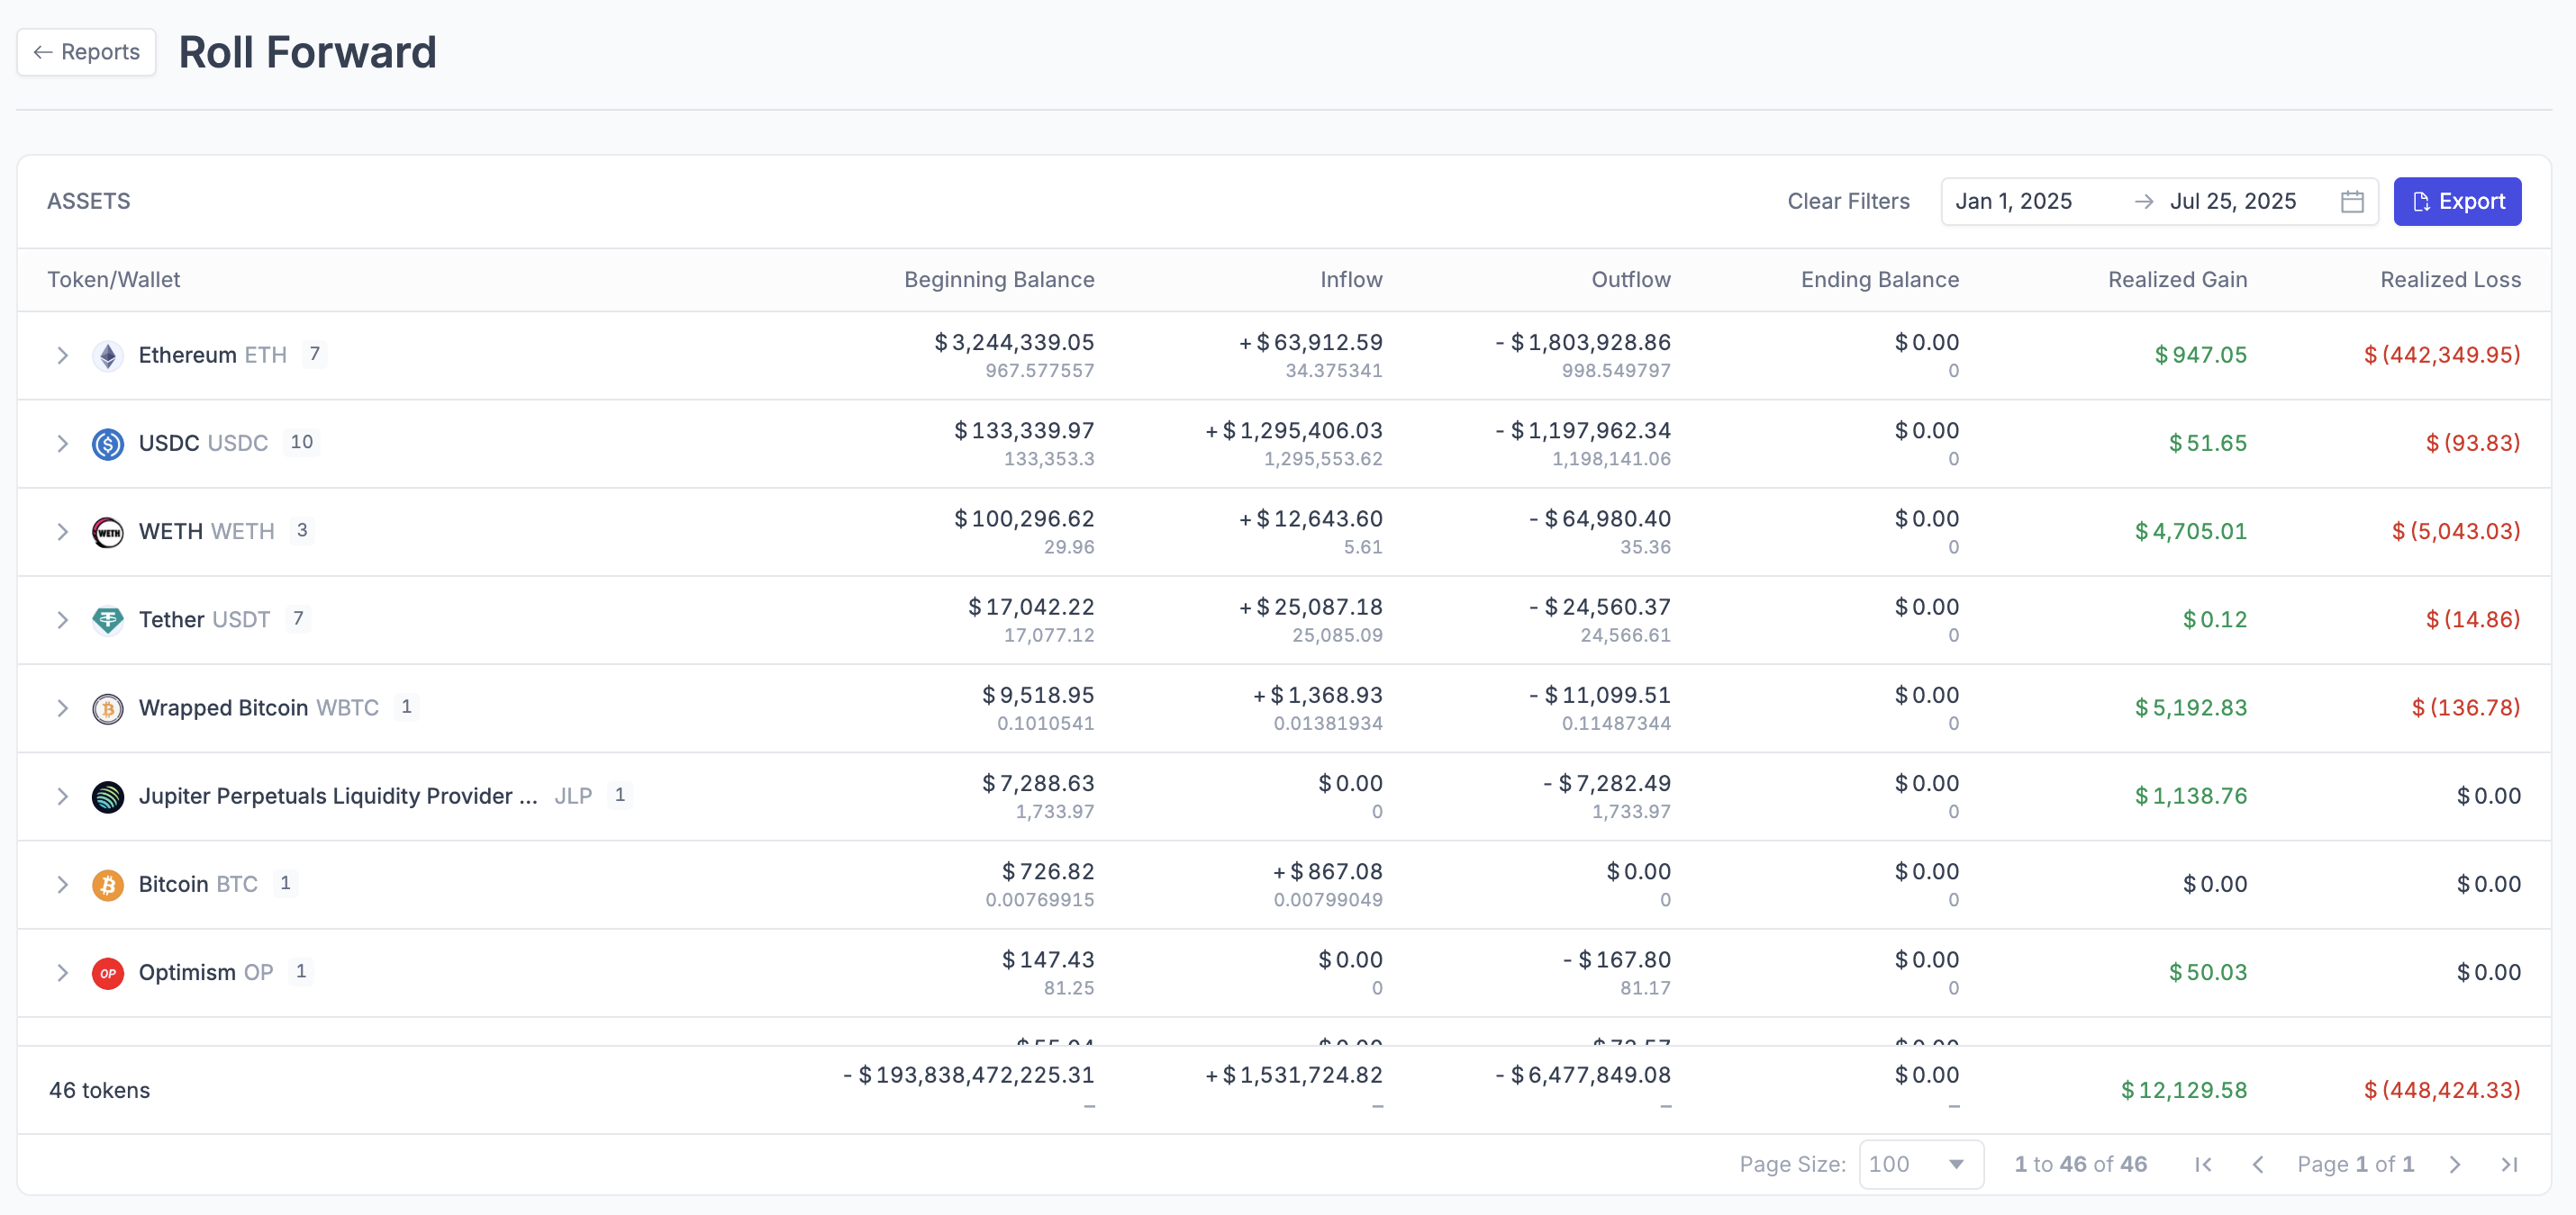Expand the Bitcoin BTC row
This screenshot has width=2576, height=1215.
pos(62,885)
